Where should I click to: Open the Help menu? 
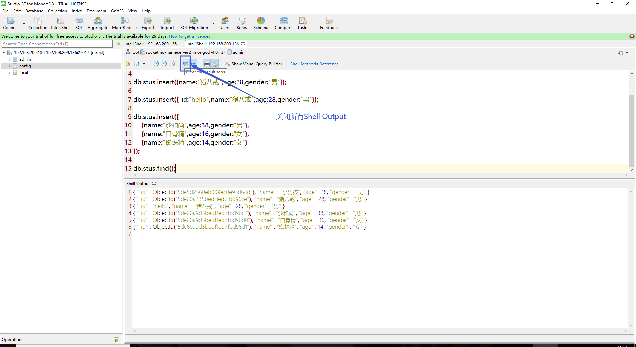(x=146, y=11)
